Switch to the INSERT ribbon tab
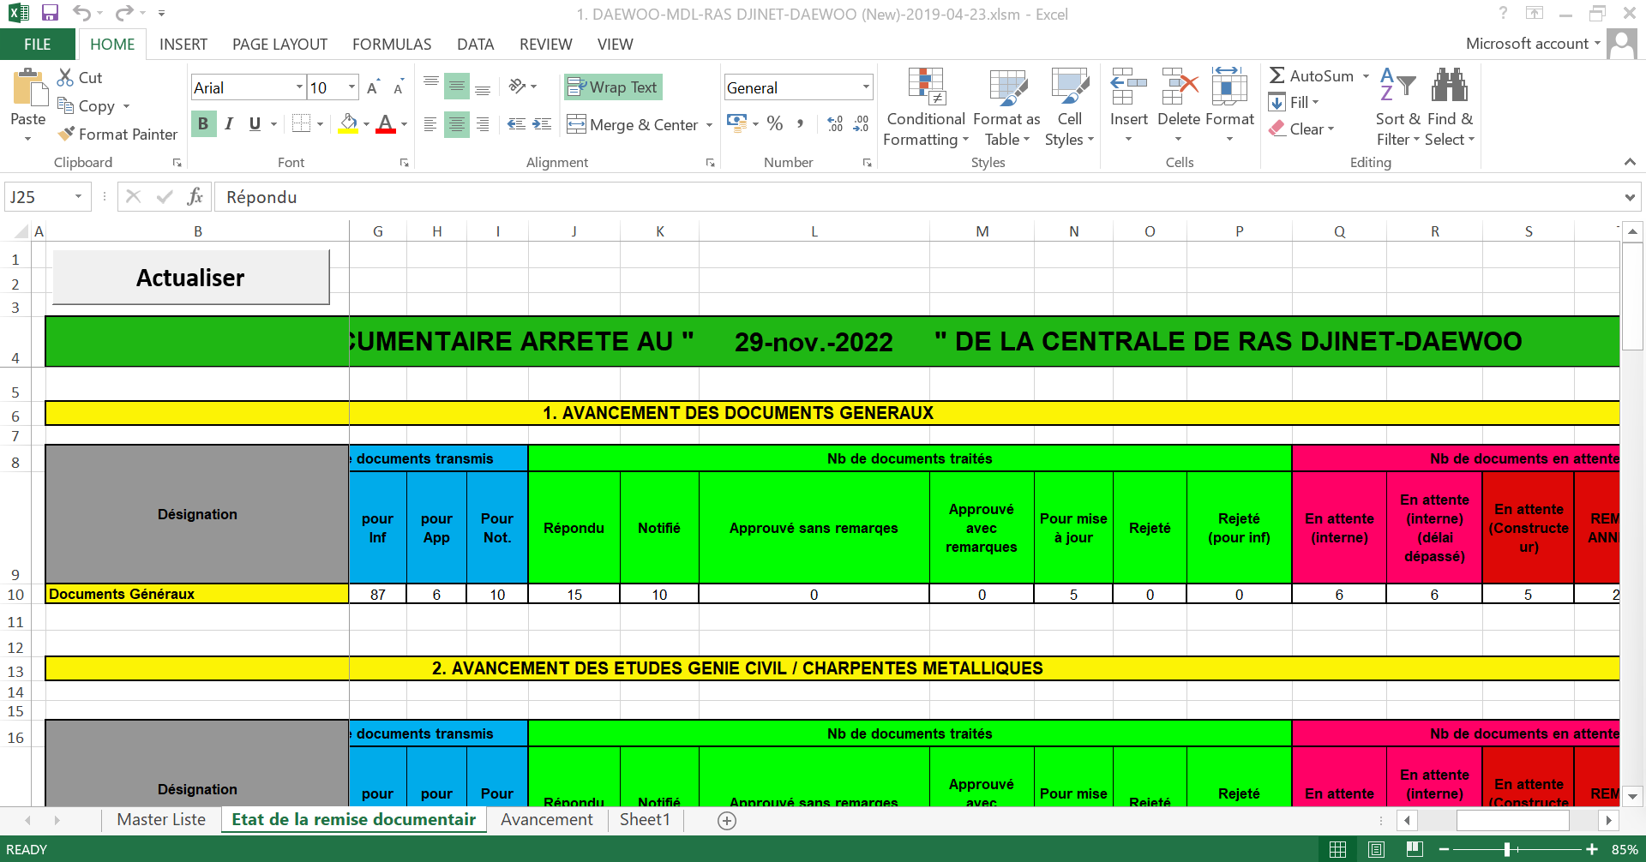Image resolution: width=1646 pixels, height=862 pixels. [x=183, y=44]
